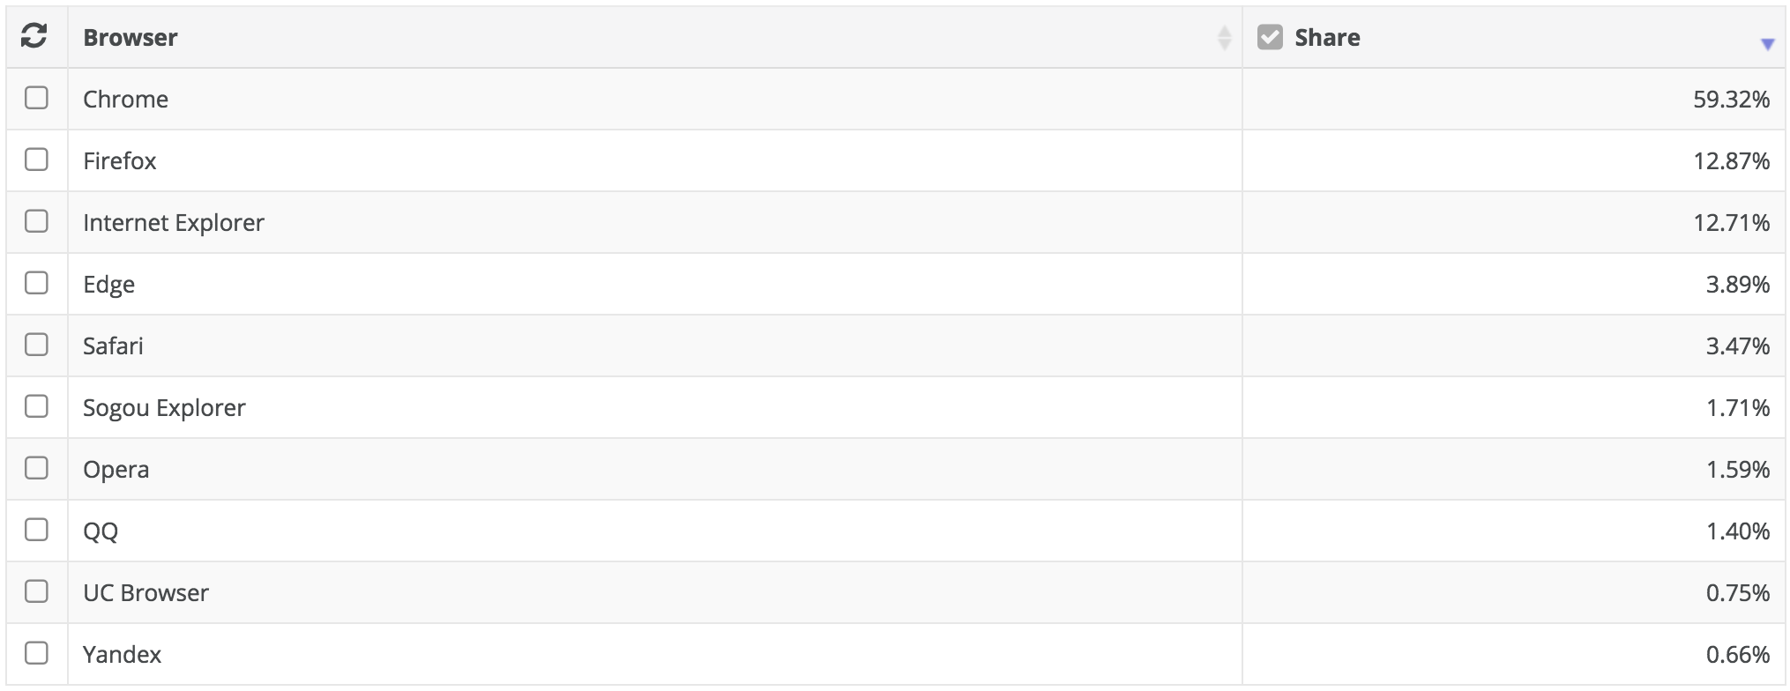This screenshot has height=691, width=1790.
Task: Mark the Safari row checkbox
Action: click(36, 345)
